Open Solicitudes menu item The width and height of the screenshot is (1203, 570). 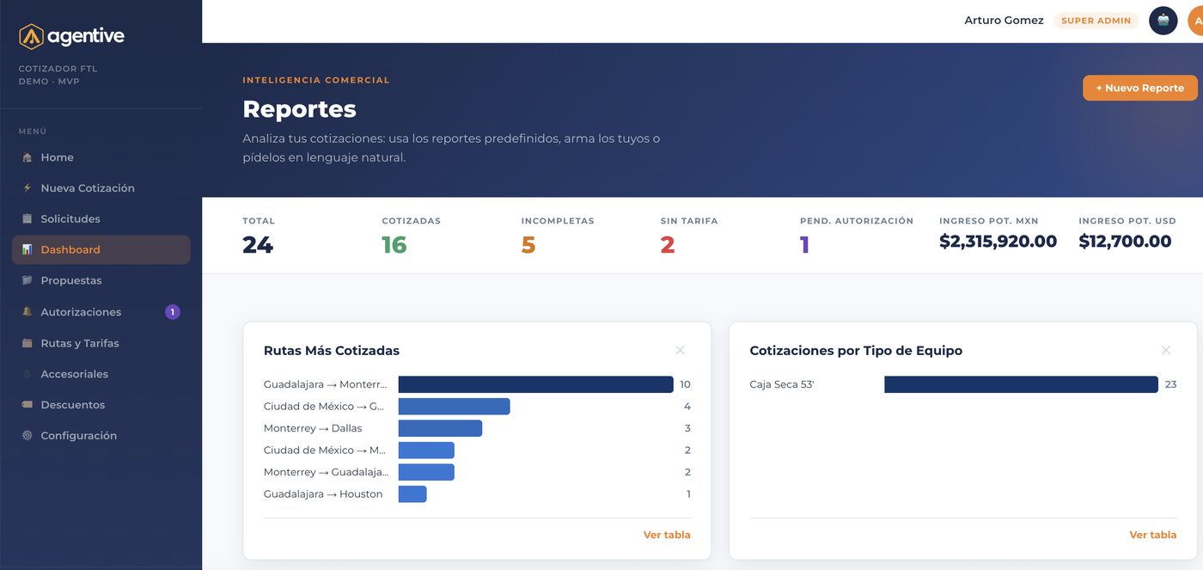[x=101, y=219]
